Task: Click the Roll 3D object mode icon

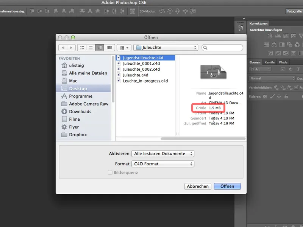Action: [170, 11]
